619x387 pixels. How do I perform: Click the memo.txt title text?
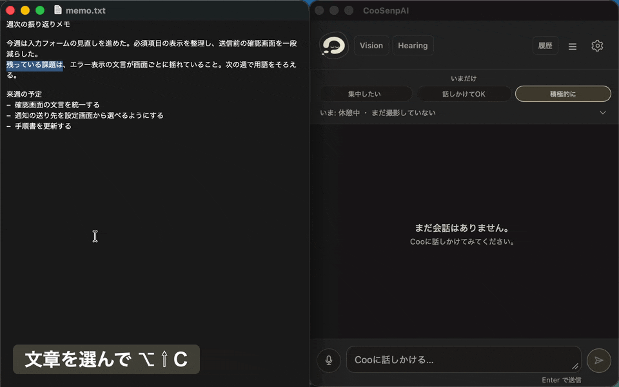[x=86, y=11]
